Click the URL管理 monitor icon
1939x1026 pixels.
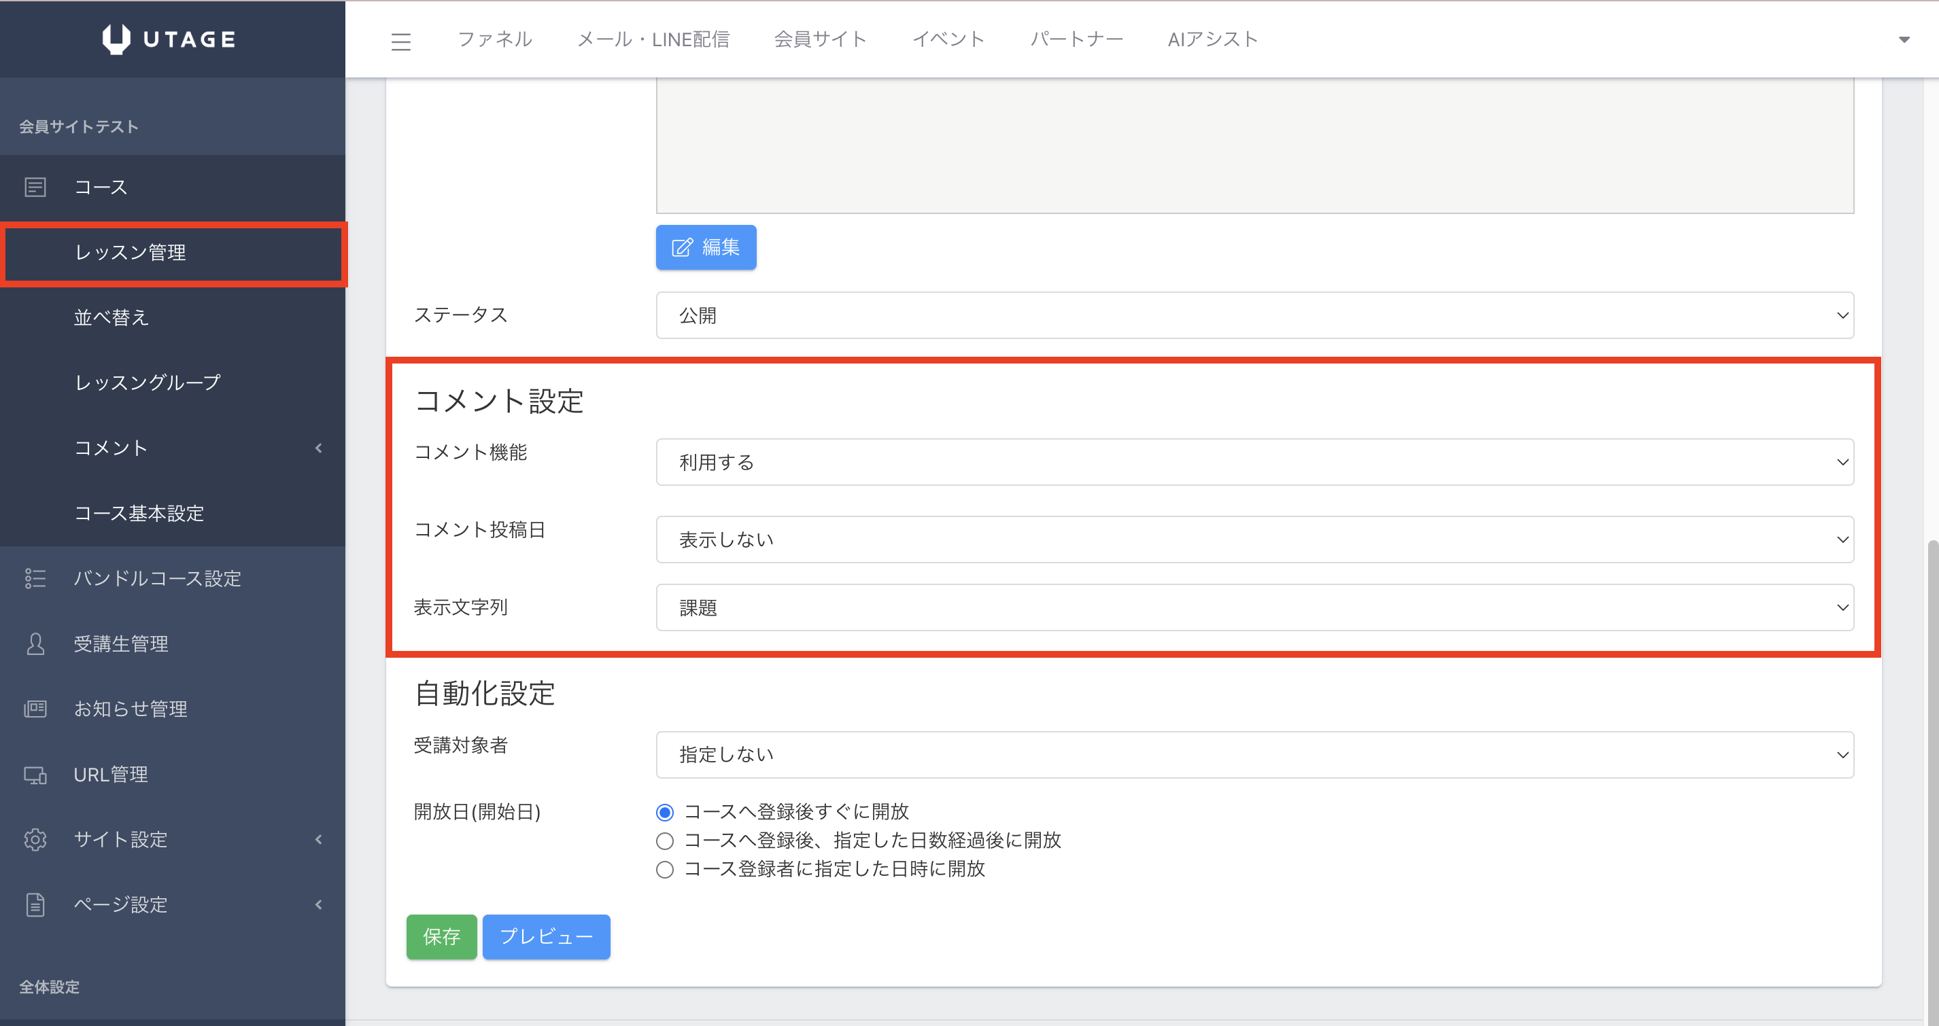[x=35, y=775]
